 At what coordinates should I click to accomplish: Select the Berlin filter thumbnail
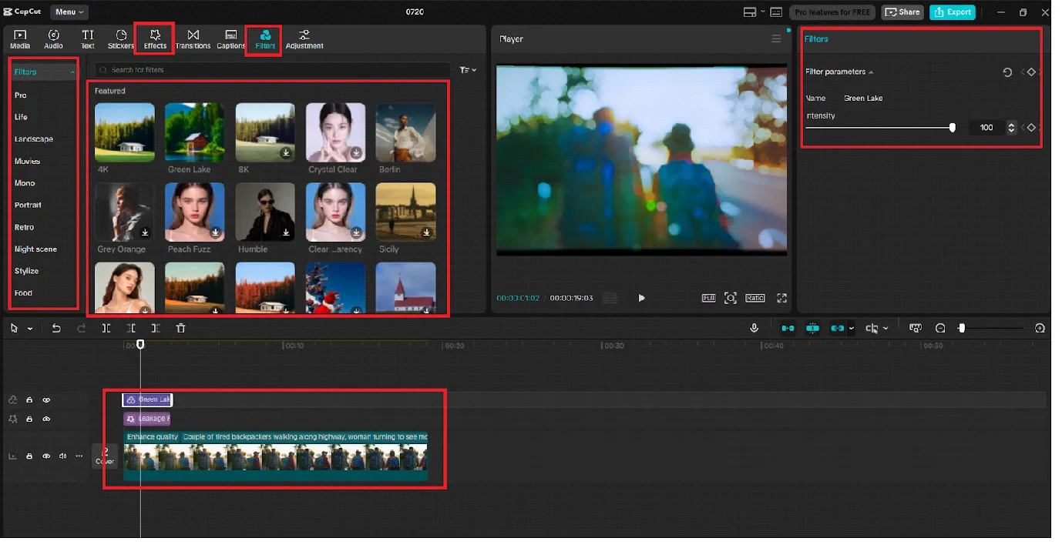pyautogui.click(x=405, y=132)
